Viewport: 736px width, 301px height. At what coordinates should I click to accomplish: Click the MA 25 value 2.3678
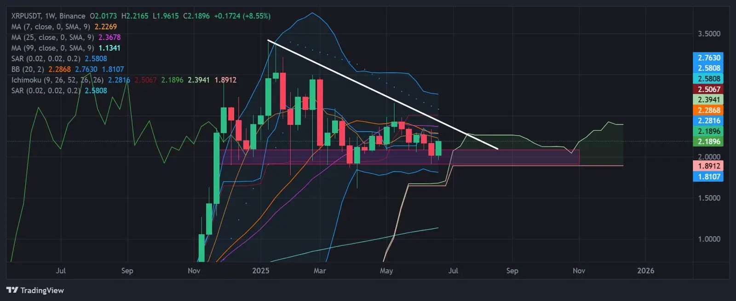click(109, 37)
